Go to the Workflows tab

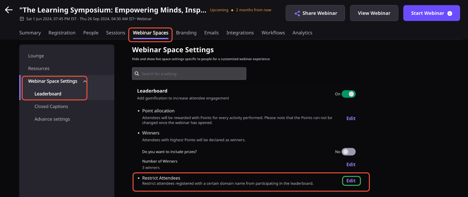(273, 33)
